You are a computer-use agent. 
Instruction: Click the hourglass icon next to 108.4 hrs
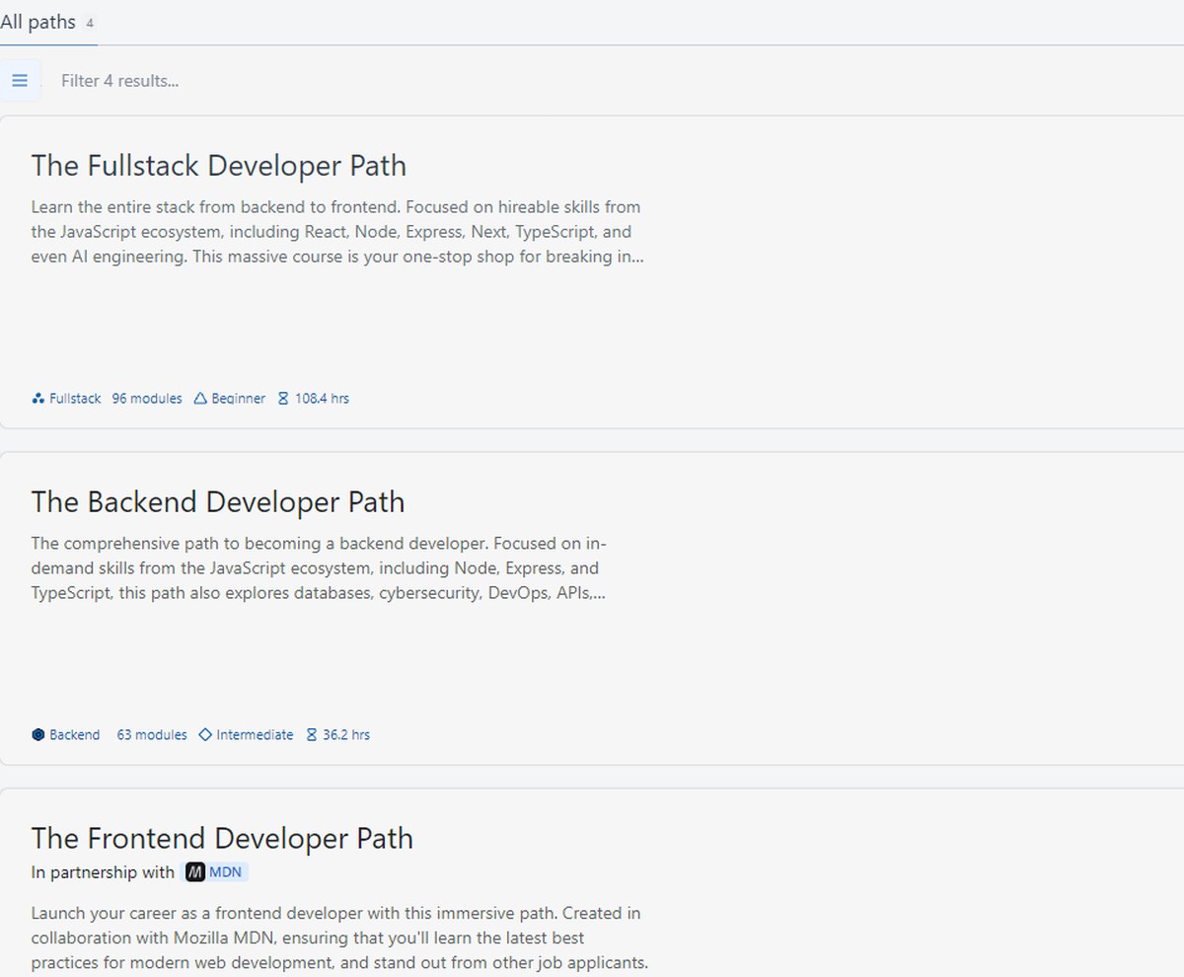(x=283, y=399)
